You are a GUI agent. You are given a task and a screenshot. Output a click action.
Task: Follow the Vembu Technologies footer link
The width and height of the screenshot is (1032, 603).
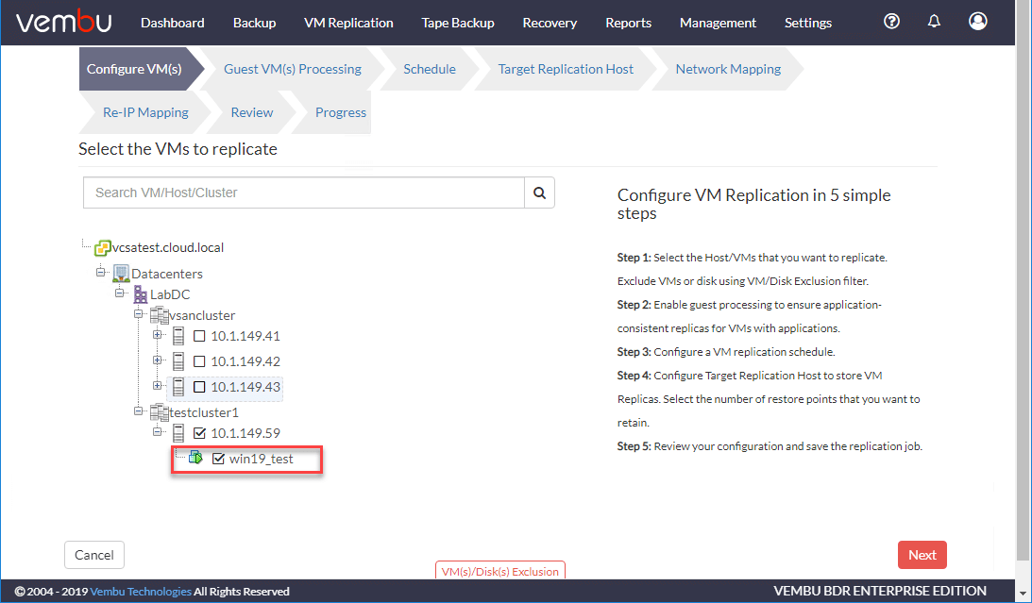tap(141, 591)
